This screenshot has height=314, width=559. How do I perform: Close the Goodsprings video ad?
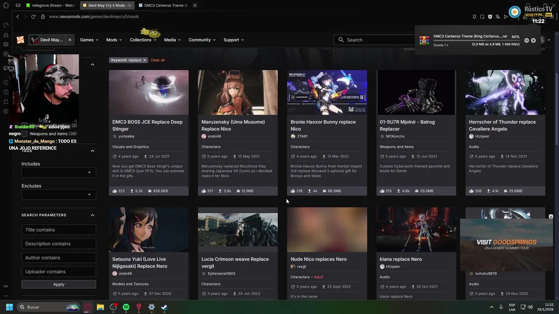[551, 217]
